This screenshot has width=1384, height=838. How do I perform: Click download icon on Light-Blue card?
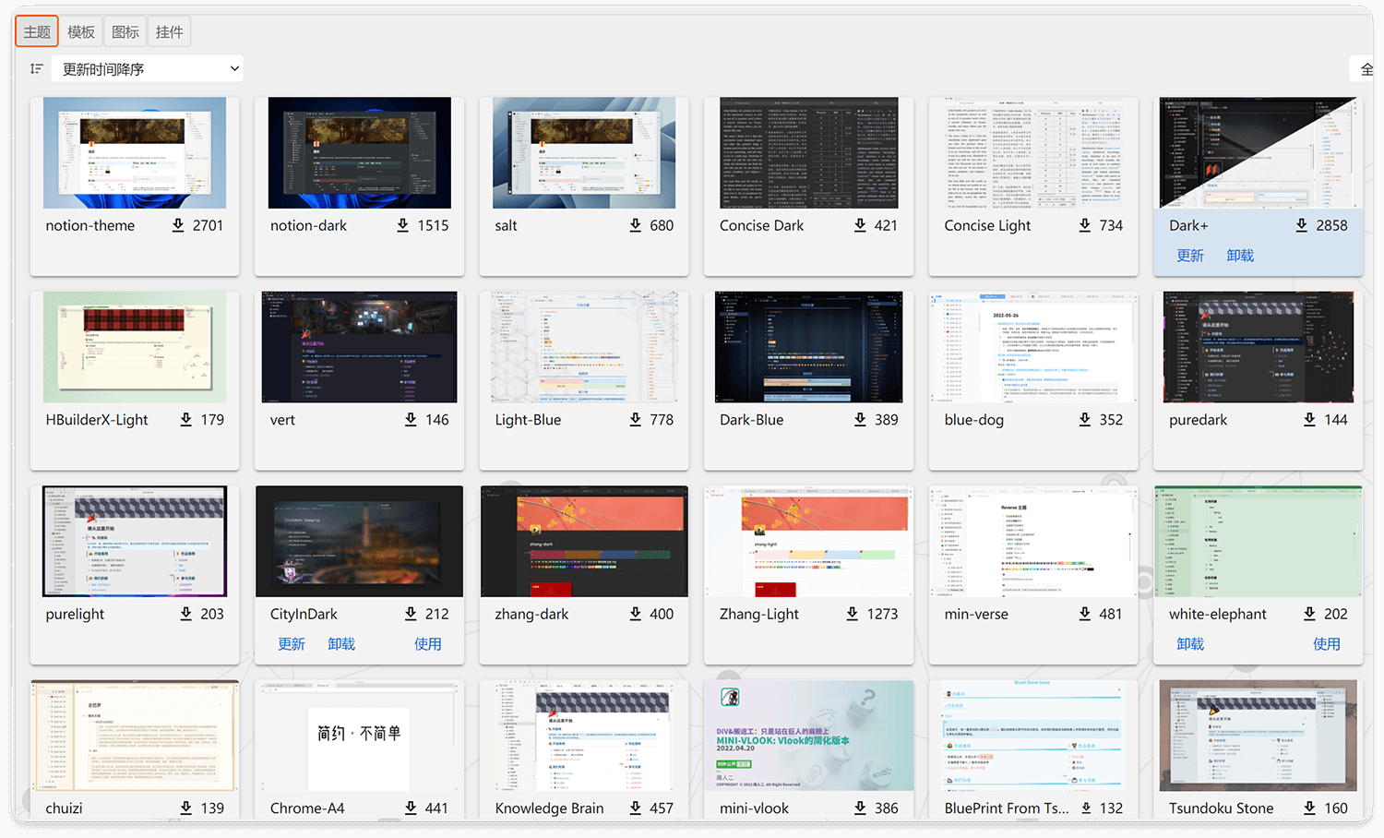636,420
